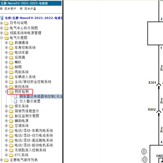This screenshot has width=163, height=163.
Task: Click the open folder icon for 物体检测
Action: tap(11, 92)
